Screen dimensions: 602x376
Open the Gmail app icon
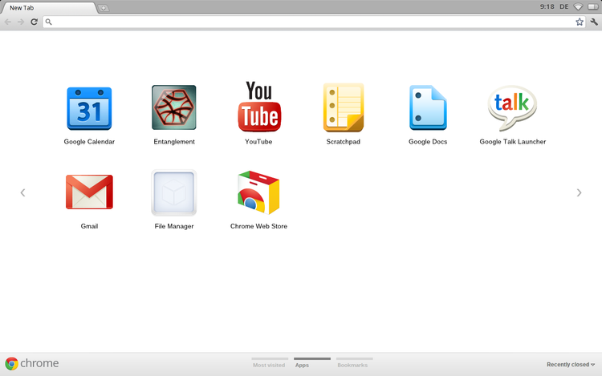(x=89, y=192)
